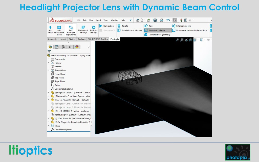Open the dropdown arrow beside Undo
Image resolution: width=259 pixels, height=162 pixels.
(171, 20)
